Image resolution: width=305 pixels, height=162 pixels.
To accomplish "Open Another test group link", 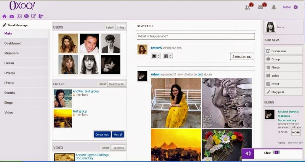I will 86,91.
